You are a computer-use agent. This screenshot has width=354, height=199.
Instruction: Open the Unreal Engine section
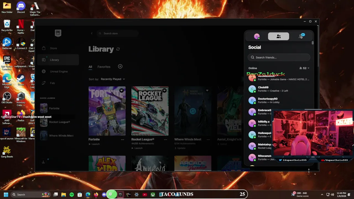(x=59, y=71)
